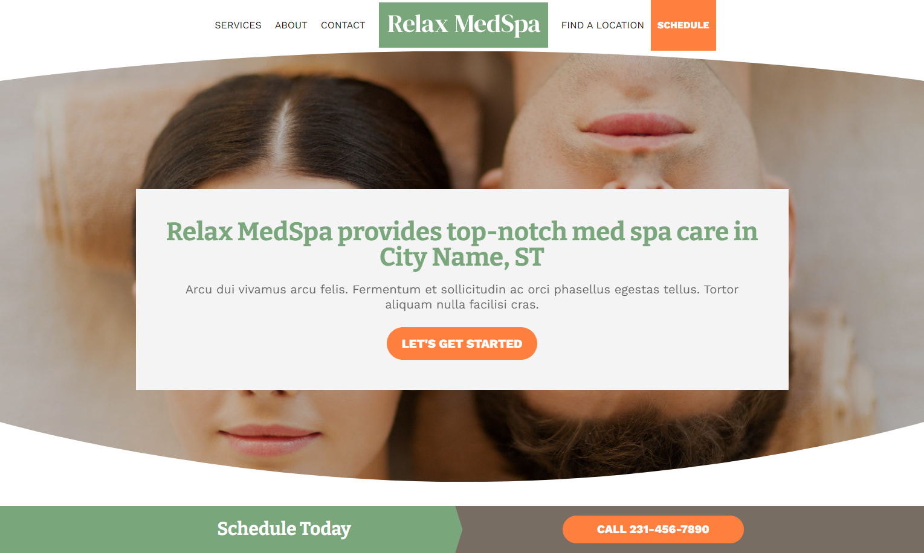This screenshot has width=924, height=553.
Task: Click the Arcu dui vivamus paragraph text
Action: (462, 296)
